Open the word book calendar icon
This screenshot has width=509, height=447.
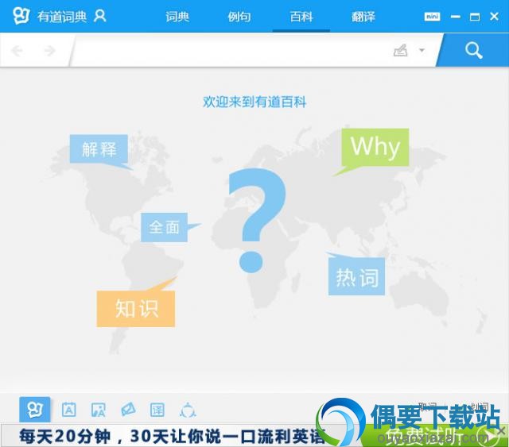[69, 410]
